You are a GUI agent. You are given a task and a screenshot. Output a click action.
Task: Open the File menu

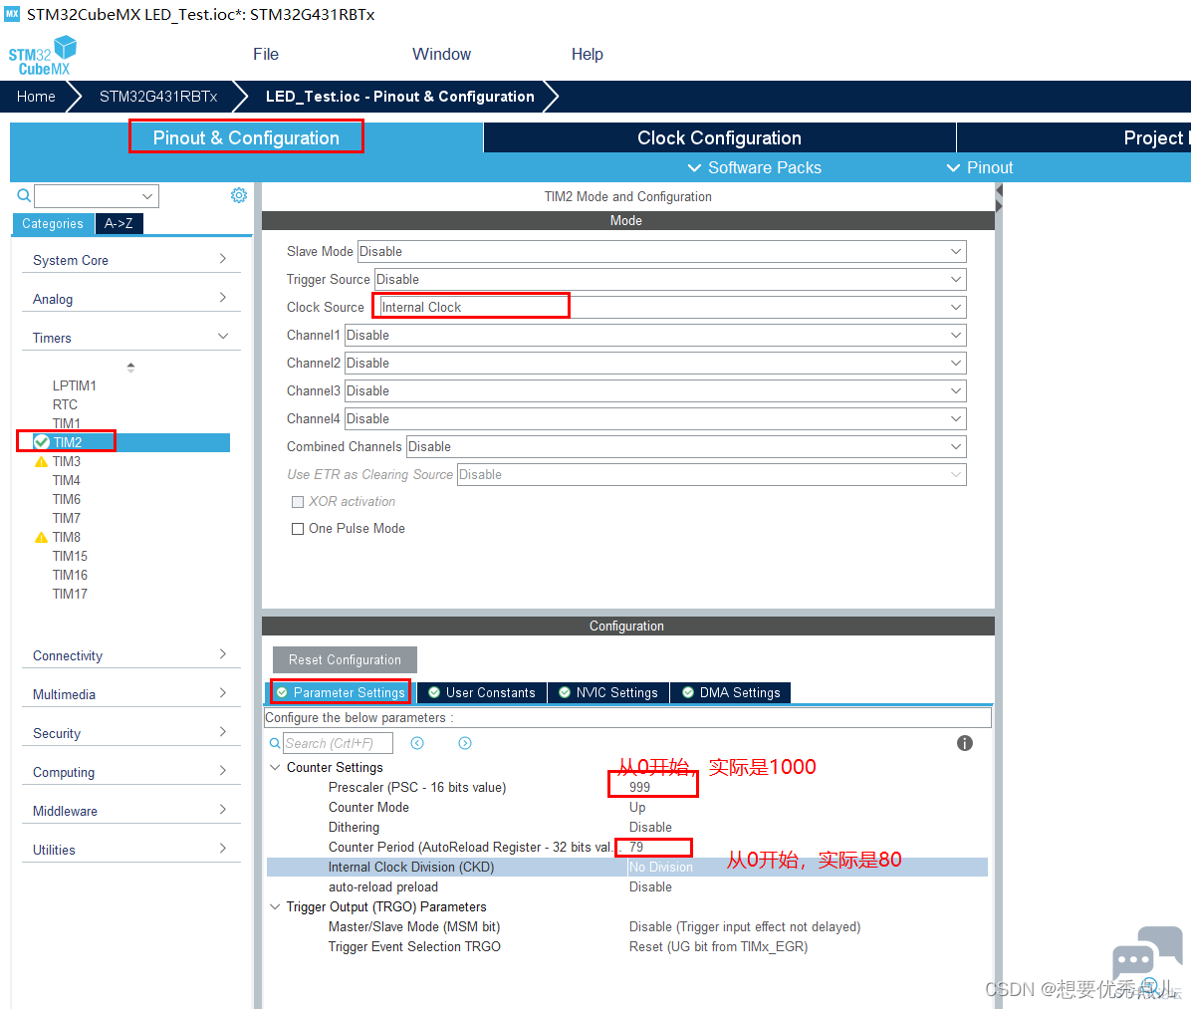(266, 54)
